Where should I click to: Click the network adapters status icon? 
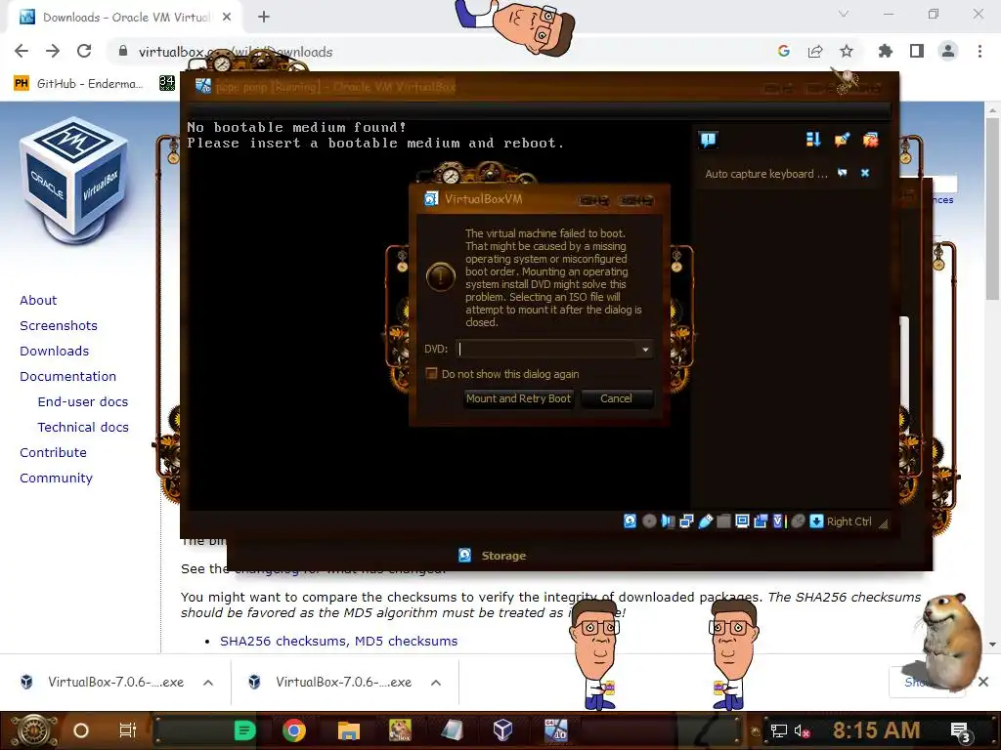point(686,521)
